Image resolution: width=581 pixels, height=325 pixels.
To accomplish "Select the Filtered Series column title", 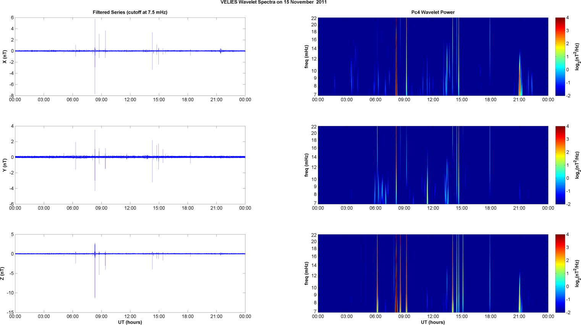I will point(130,12).
